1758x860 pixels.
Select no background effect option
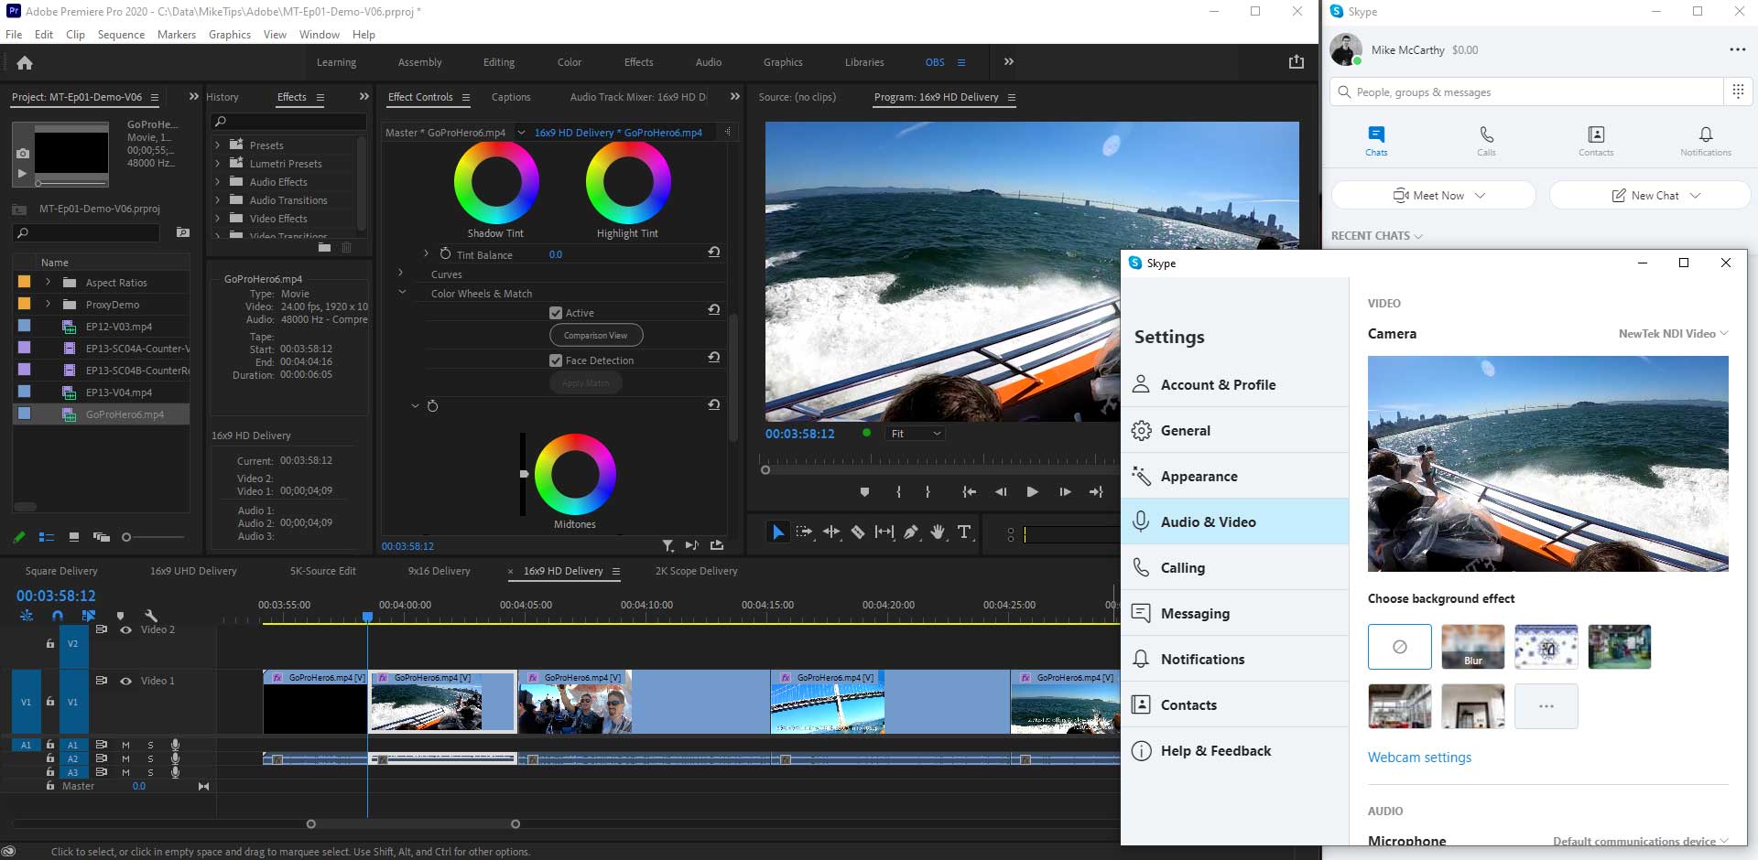tap(1399, 647)
